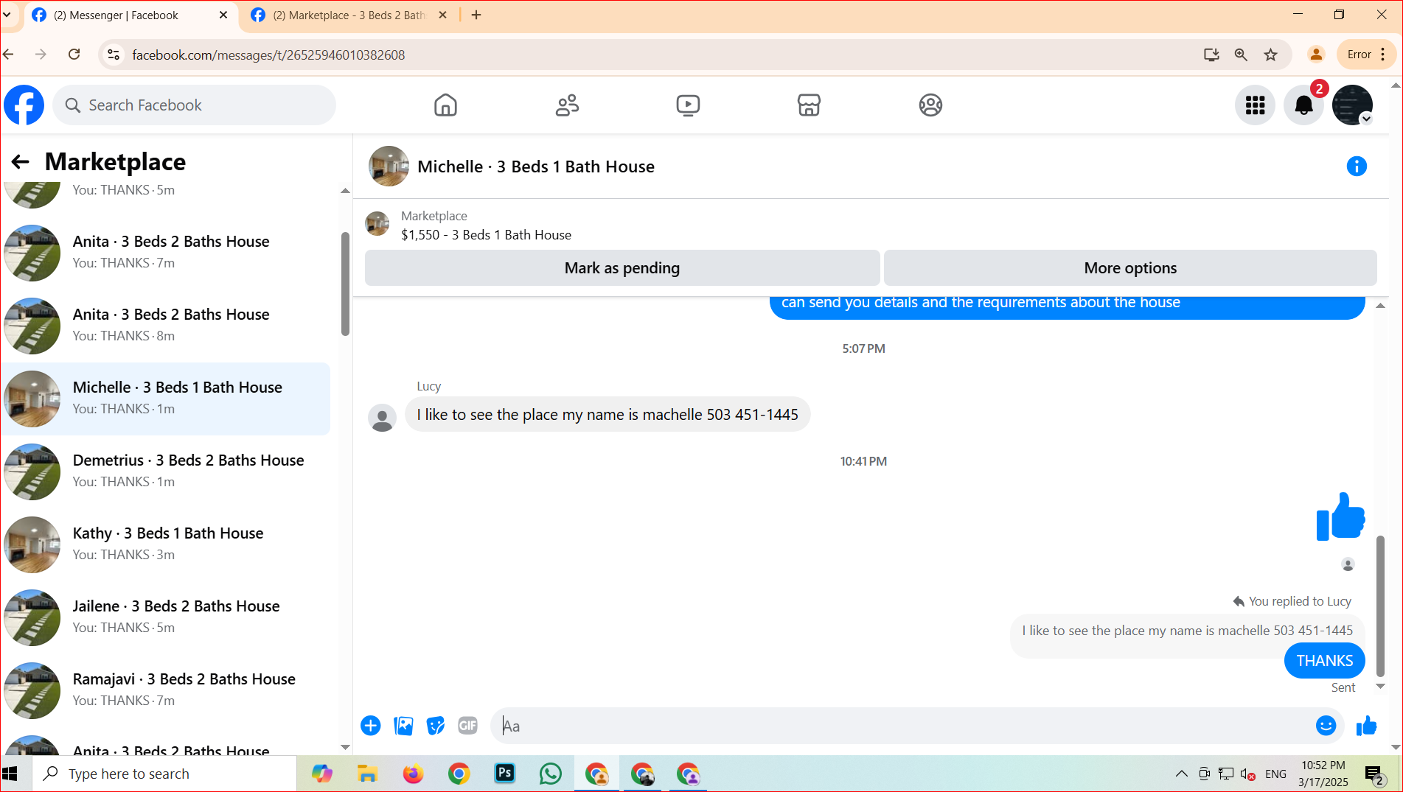The height and width of the screenshot is (792, 1403).
Task: Open the tab search chevron dropdown
Action: pyautogui.click(x=7, y=15)
